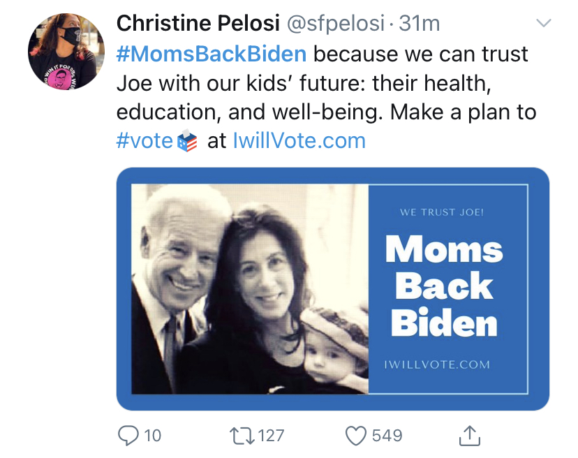Visit the IwillVote.com link

tap(299, 141)
